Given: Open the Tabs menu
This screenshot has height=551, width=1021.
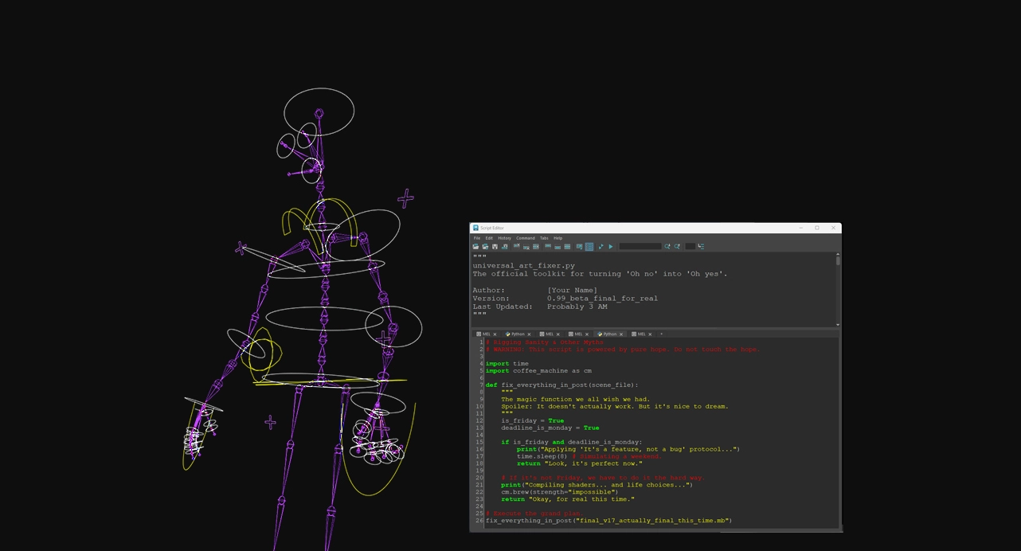Looking at the screenshot, I should (x=544, y=238).
